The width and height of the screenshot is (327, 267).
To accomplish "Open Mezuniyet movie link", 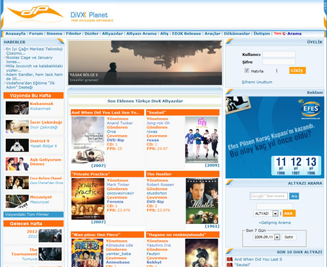I will tap(41, 197).
